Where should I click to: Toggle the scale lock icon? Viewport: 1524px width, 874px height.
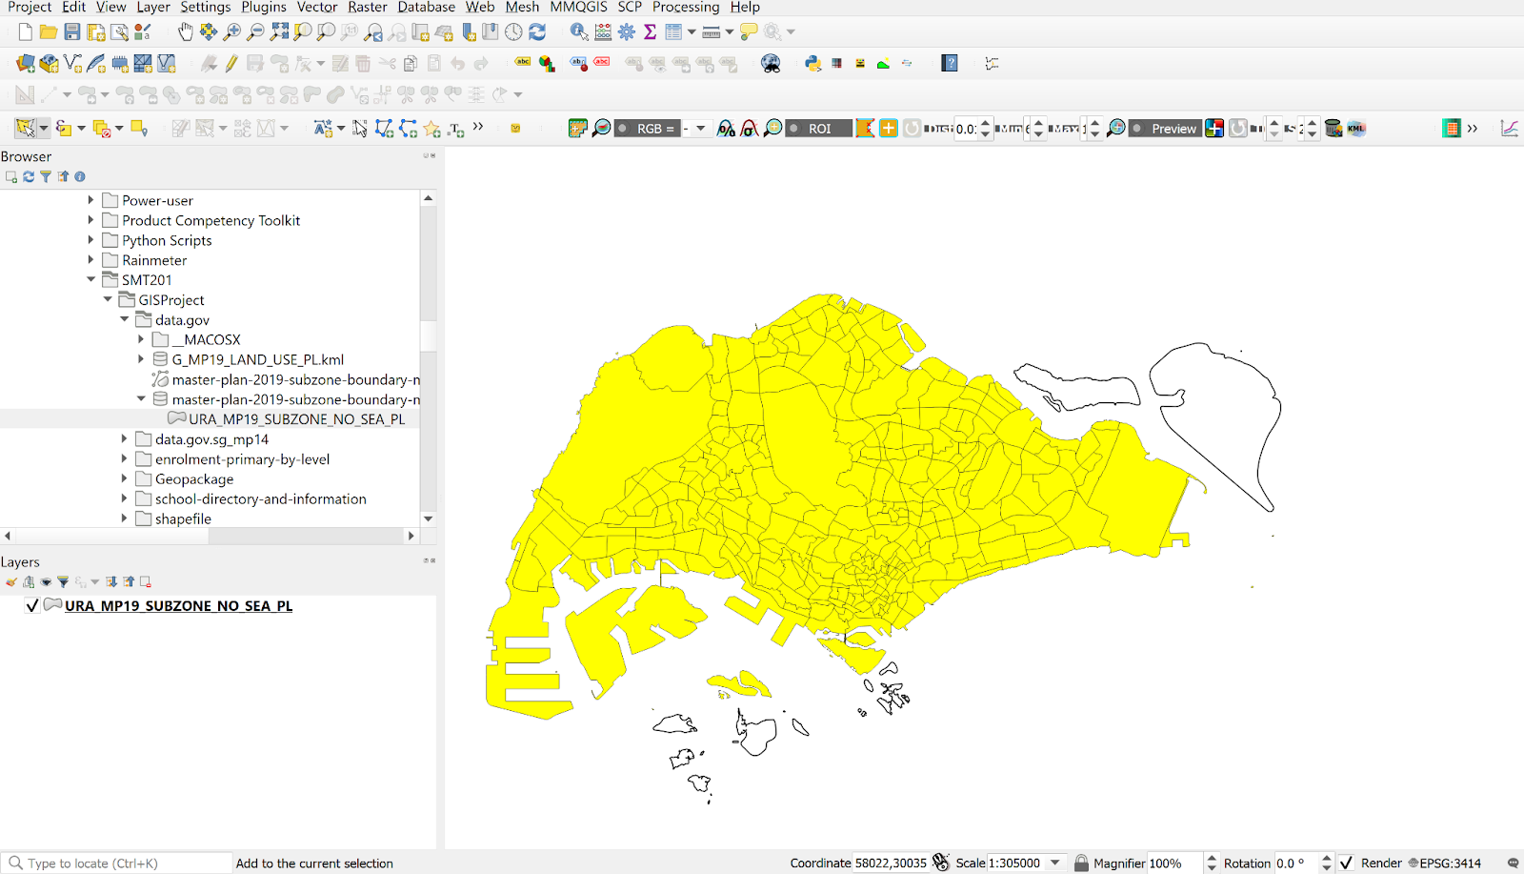coord(1081,863)
